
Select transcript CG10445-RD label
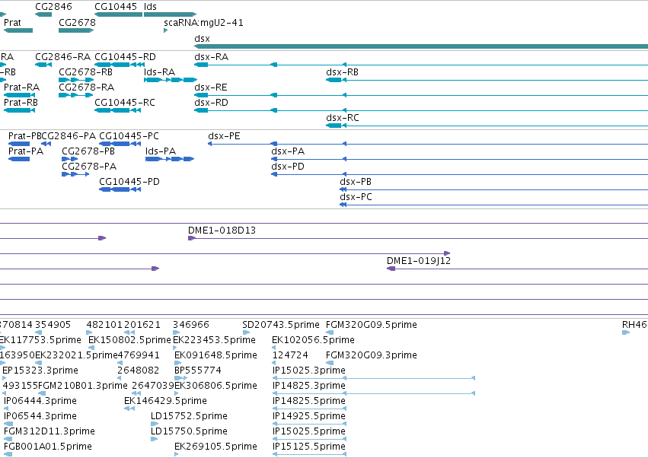[x=125, y=56]
